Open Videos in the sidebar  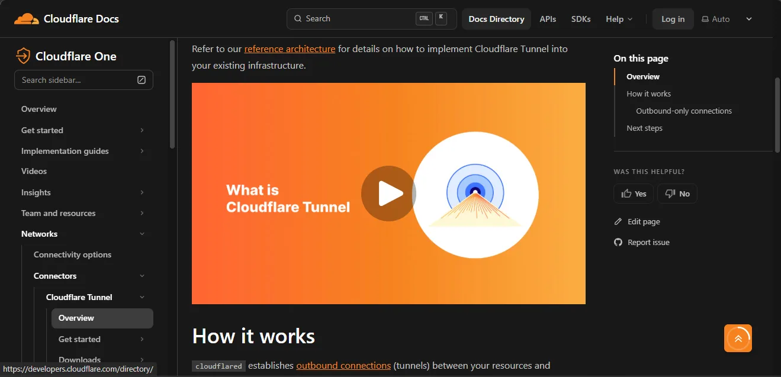[x=34, y=171]
